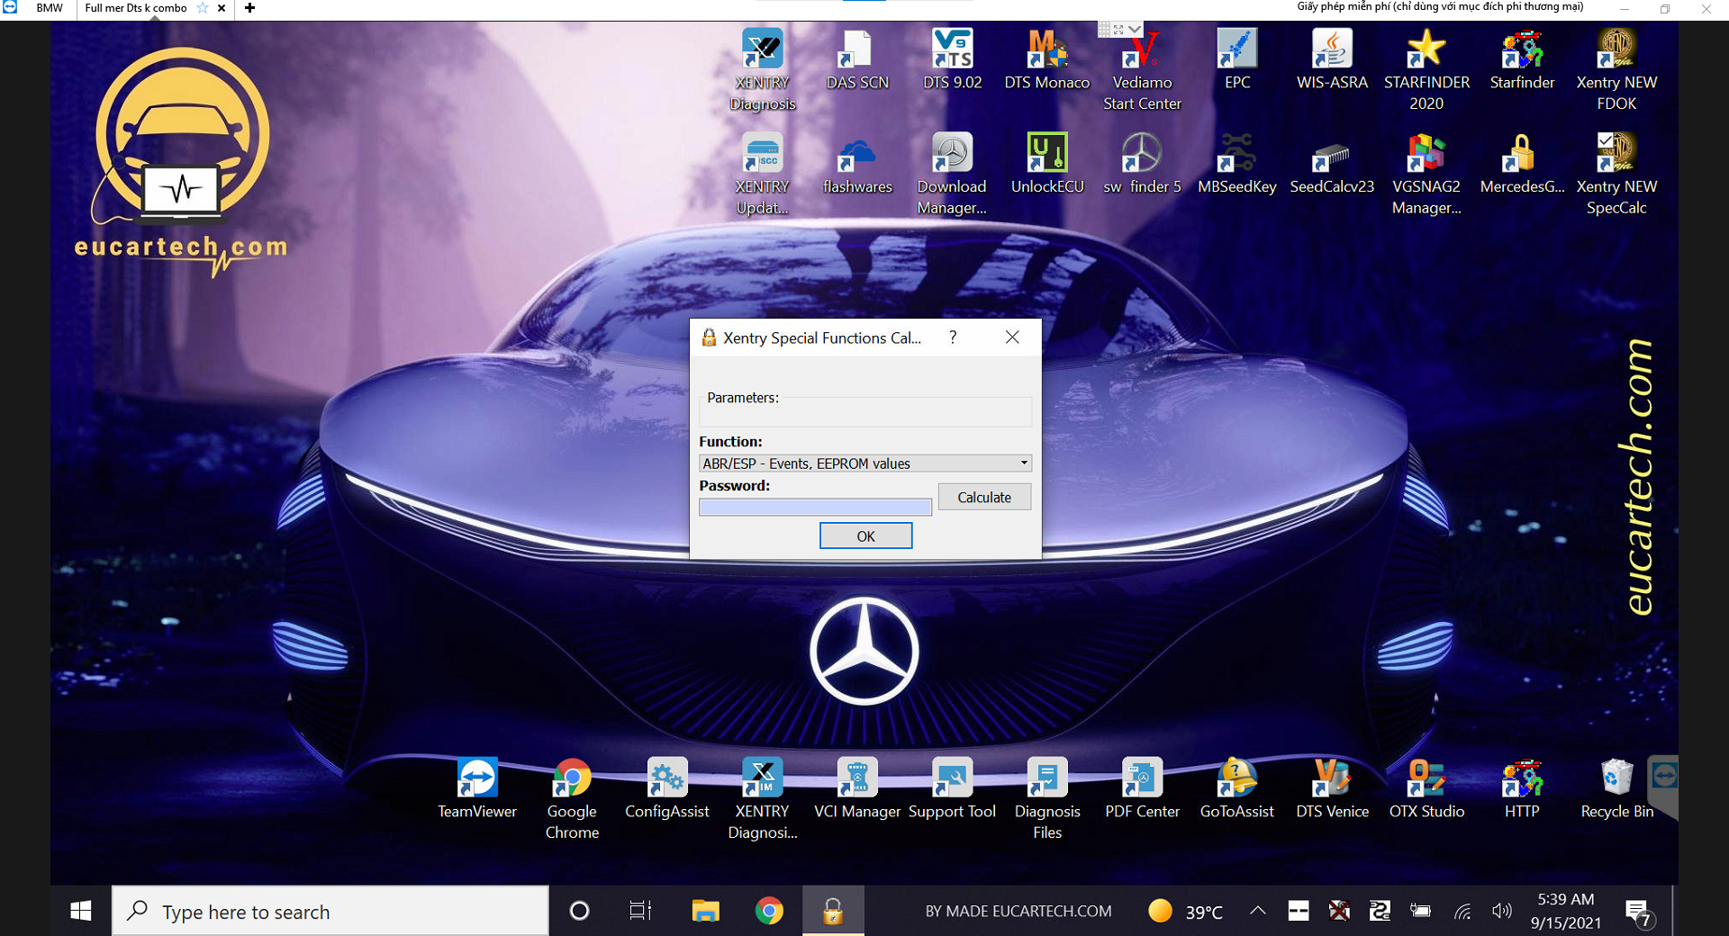The height and width of the screenshot is (936, 1729).
Task: Add a new TeamViewer session tab
Action: click(x=249, y=8)
